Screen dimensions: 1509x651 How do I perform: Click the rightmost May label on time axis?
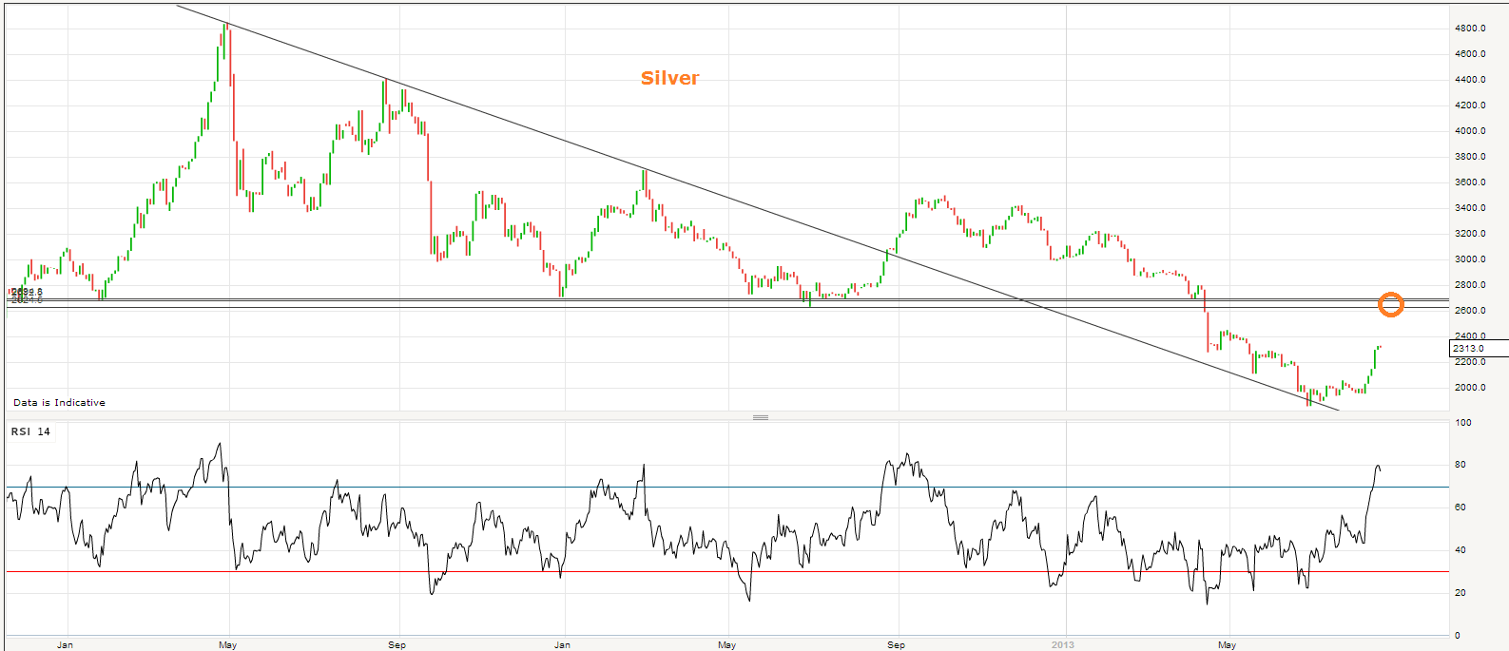(x=1227, y=644)
